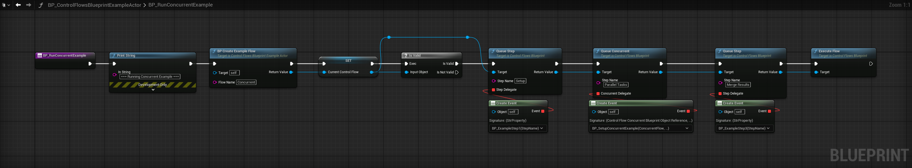The width and height of the screenshot is (912, 168).
Task: Click BP Create Example Flow Return Value pin
Action: pyautogui.click(x=291, y=72)
